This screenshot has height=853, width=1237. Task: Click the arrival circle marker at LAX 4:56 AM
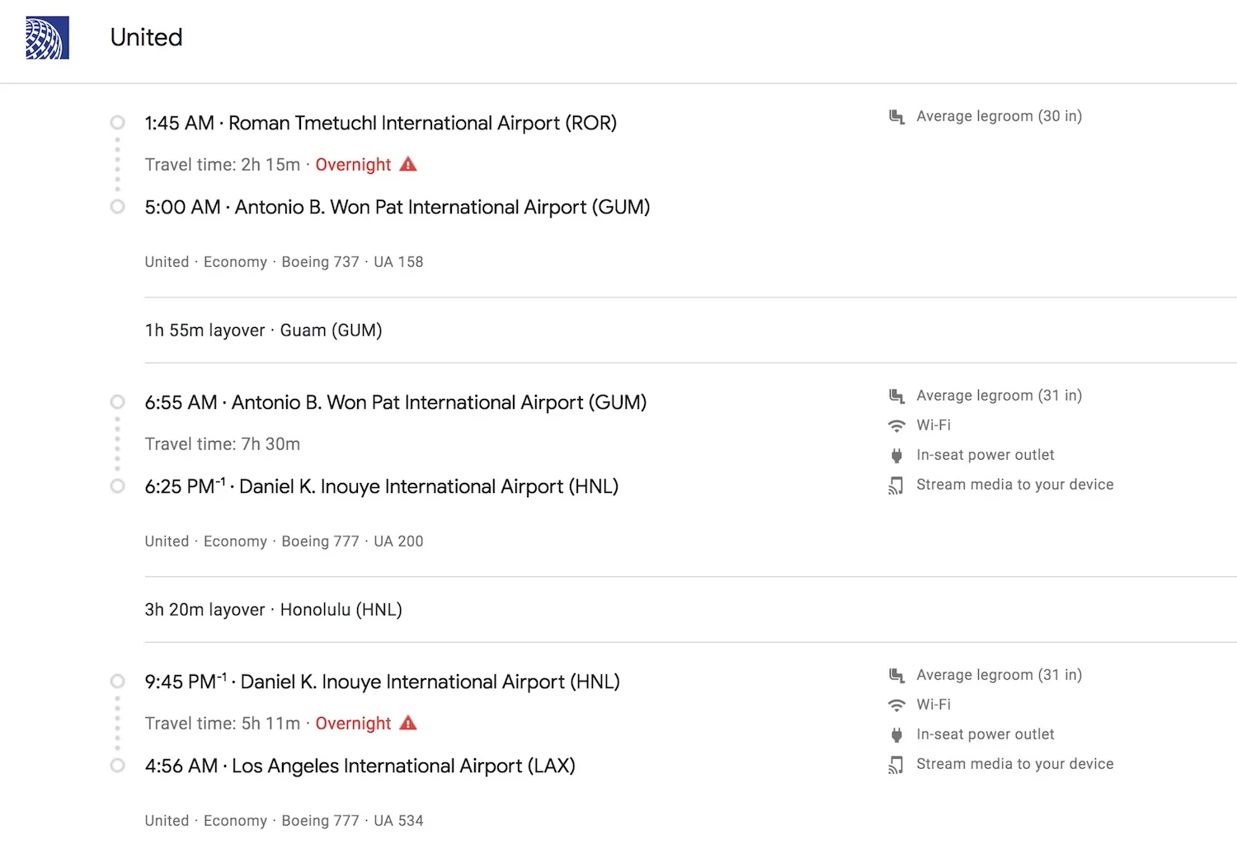118,766
